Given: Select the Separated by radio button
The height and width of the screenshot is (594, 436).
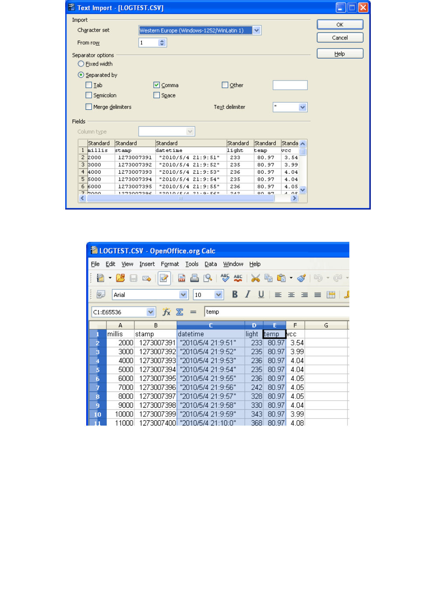Looking at the screenshot, I should tap(81, 75).
